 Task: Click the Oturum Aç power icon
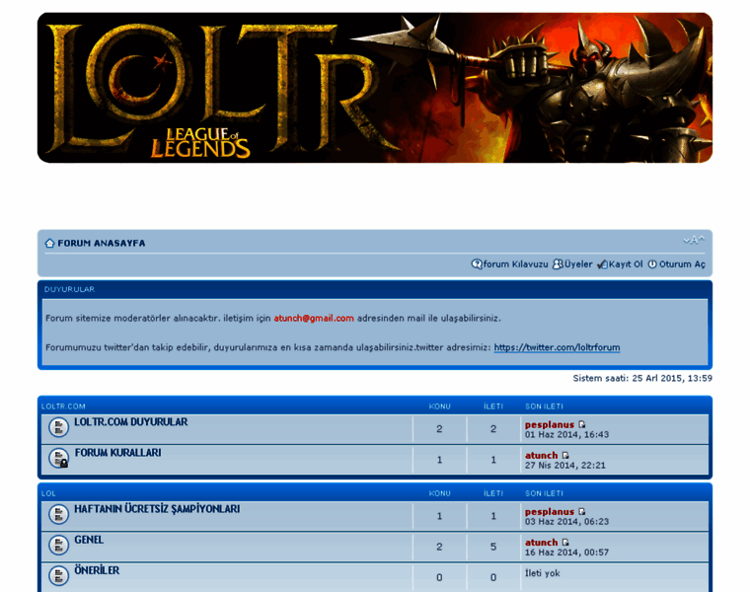pyautogui.click(x=652, y=264)
